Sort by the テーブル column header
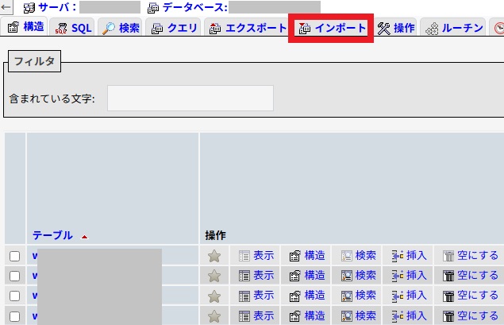Screen dimensions: 504x325 coord(52,235)
